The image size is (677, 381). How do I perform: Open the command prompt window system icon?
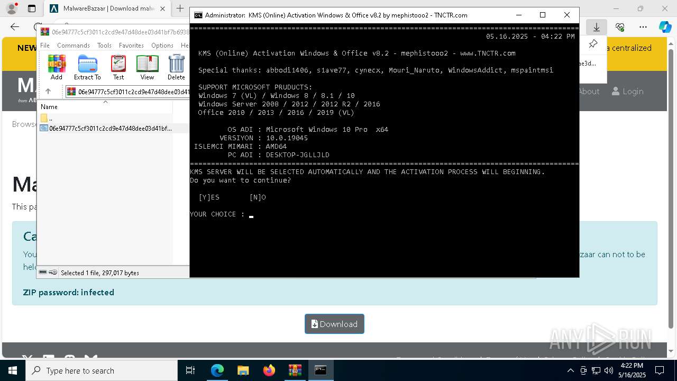tap(198, 15)
